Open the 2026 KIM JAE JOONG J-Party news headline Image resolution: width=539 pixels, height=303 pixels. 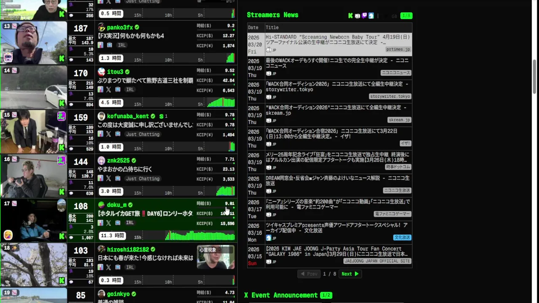337,252
